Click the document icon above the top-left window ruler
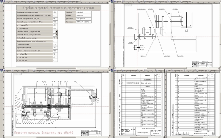This screenshot has height=138, width=221. click(x=1, y=1)
